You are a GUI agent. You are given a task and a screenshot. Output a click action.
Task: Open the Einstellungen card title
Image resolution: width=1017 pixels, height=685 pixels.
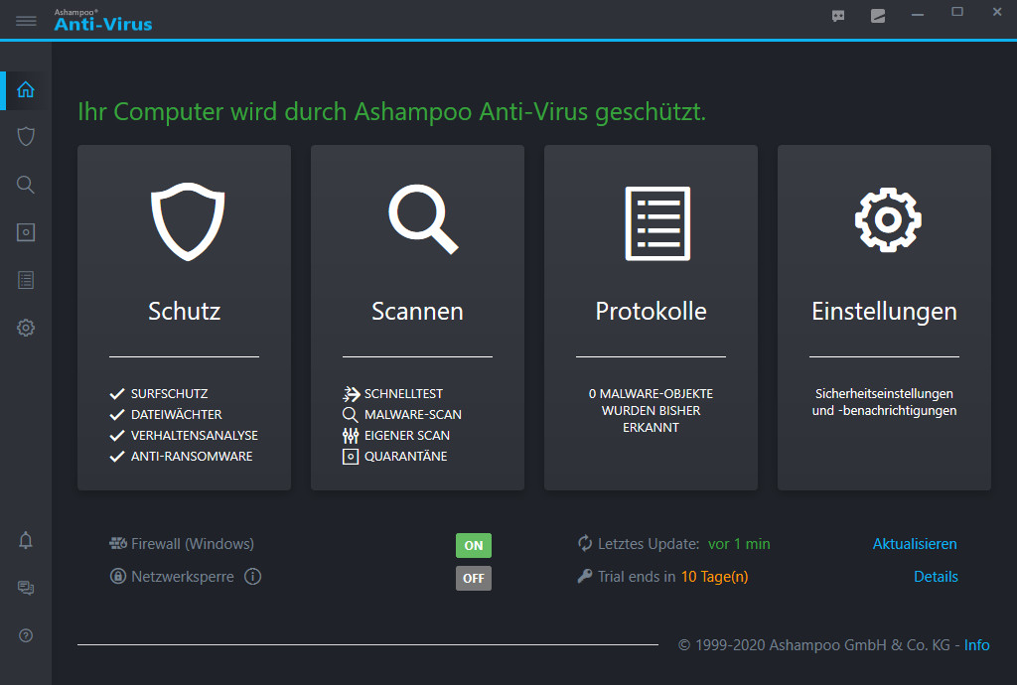point(884,312)
